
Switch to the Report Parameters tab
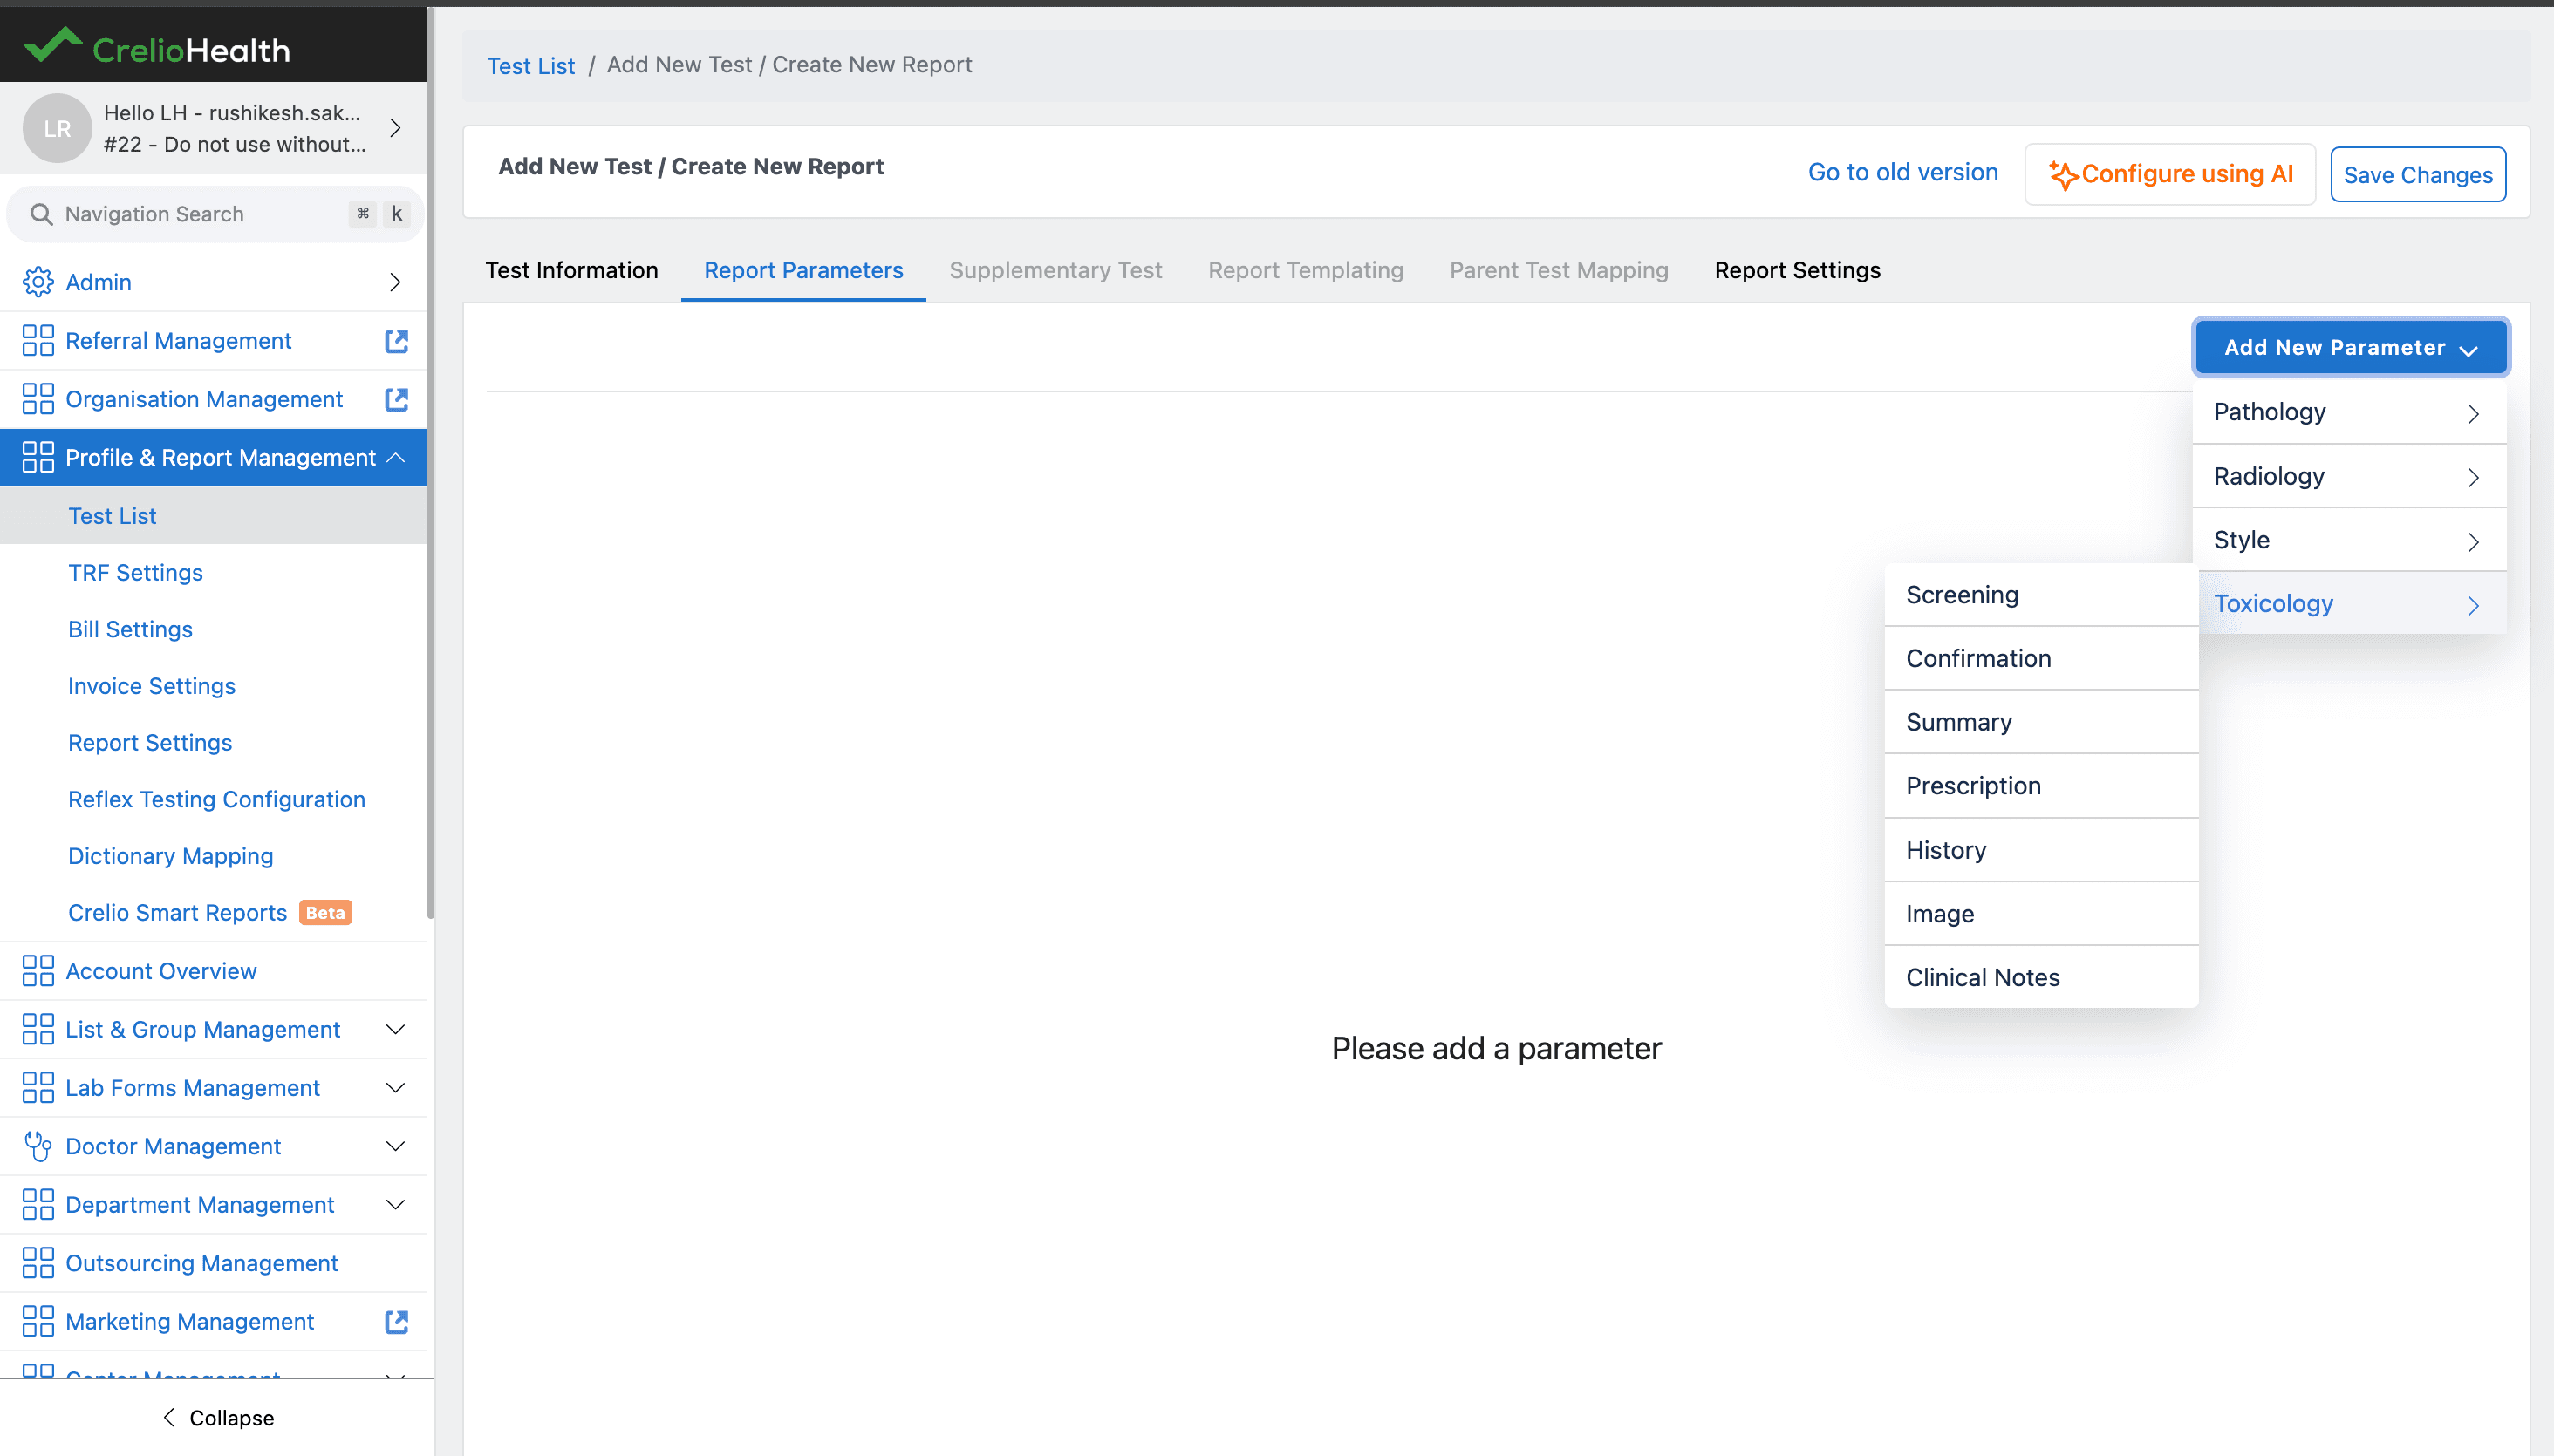[x=803, y=270]
